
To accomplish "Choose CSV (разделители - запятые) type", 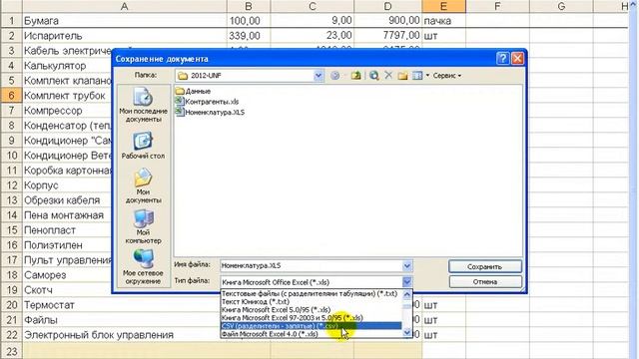I will point(311,326).
